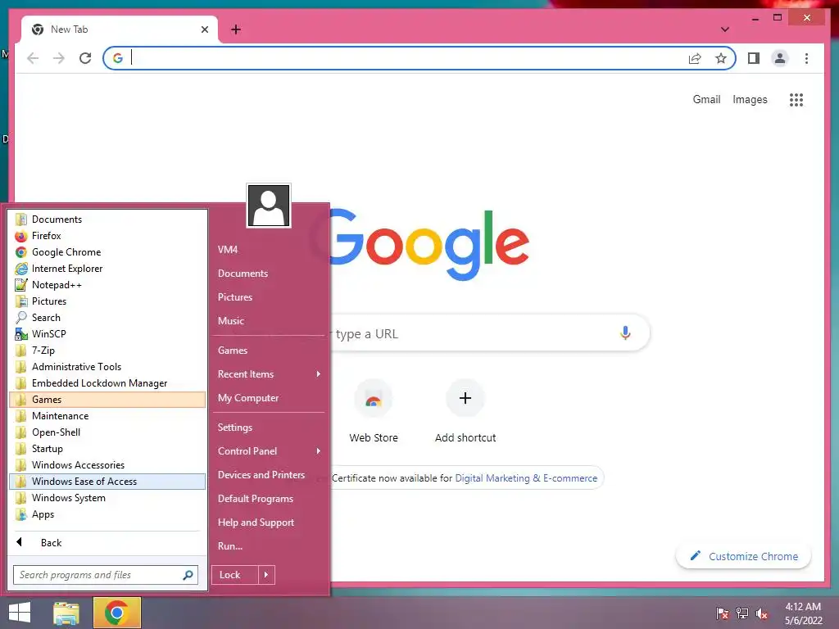Open File Explorer from the taskbar
The image size is (839, 629).
coord(66,613)
